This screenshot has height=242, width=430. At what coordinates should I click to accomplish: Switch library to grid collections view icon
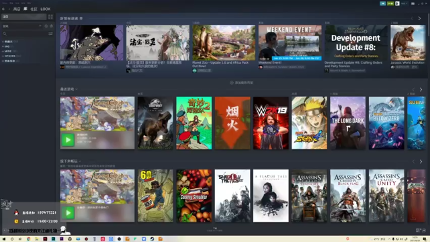coord(50,17)
